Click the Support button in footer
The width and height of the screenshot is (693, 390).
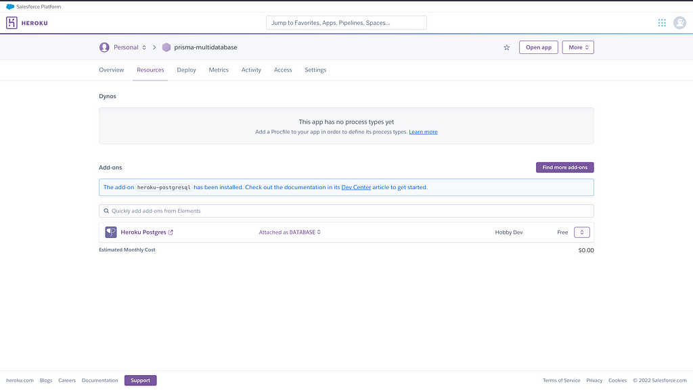tap(141, 381)
